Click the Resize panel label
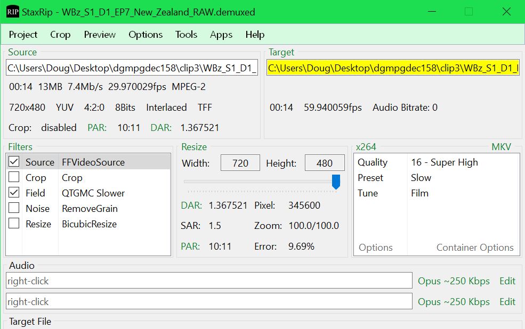 point(194,147)
